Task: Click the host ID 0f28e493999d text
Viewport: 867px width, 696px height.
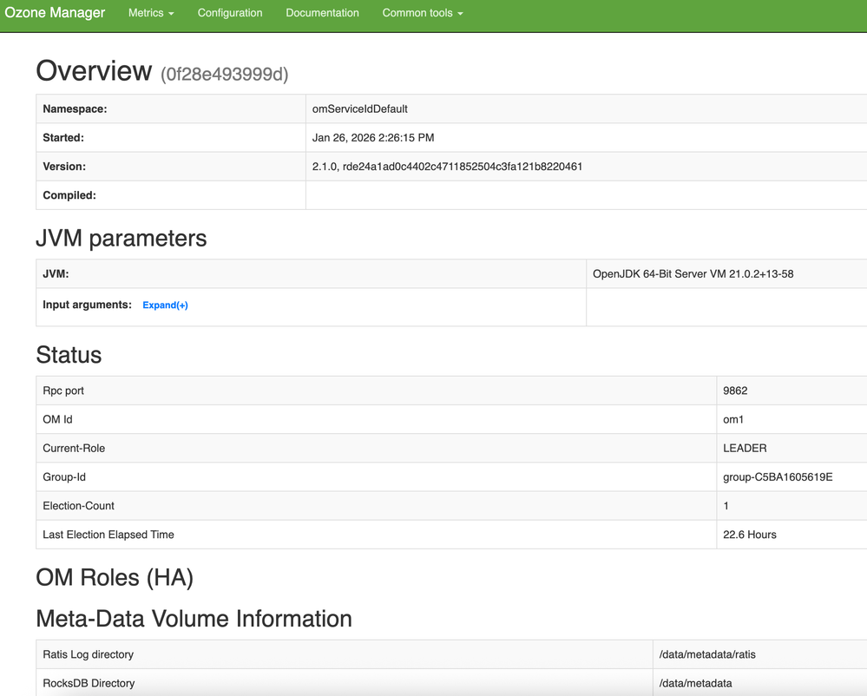Action: (x=224, y=75)
